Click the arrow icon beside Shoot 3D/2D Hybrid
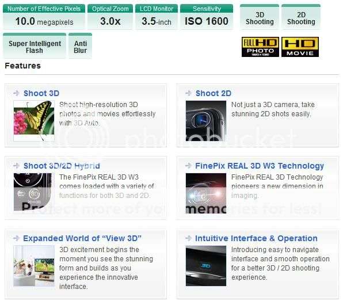Screen dimensions: 343x301 17,166
